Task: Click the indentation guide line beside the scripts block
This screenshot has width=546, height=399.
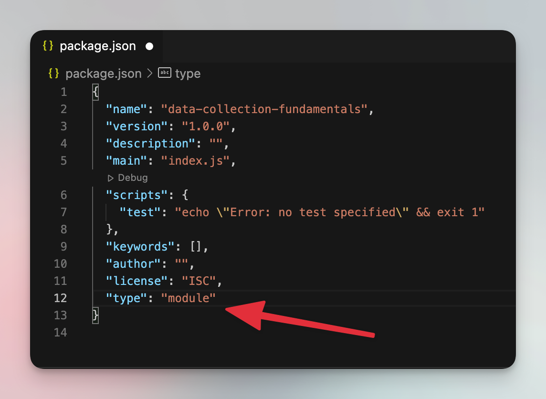Action: [105, 212]
